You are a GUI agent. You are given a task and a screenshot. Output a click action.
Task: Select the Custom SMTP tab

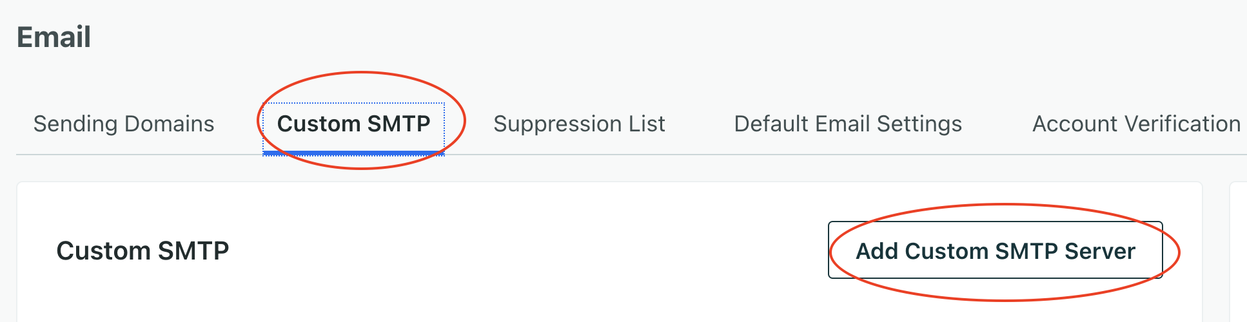click(353, 124)
